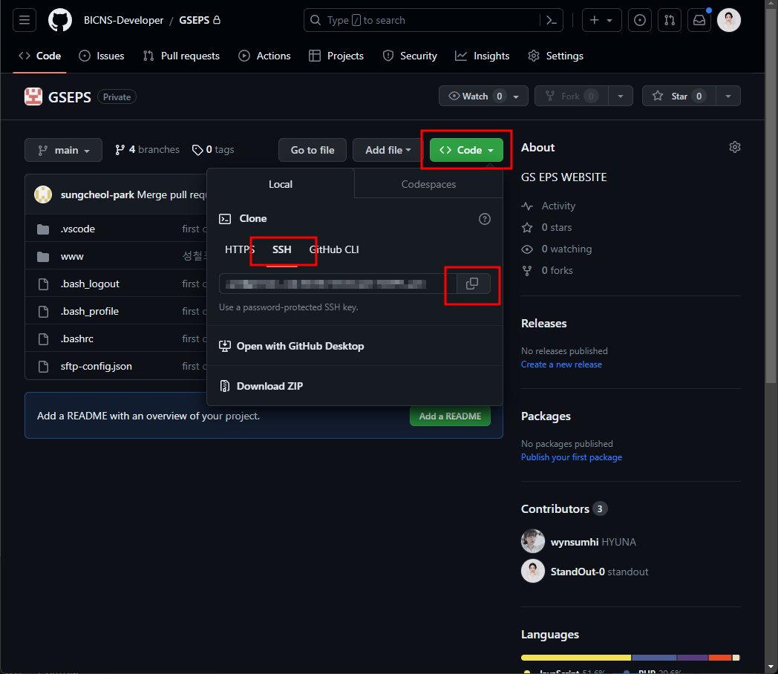The width and height of the screenshot is (778, 674).
Task: Open the hamburger navigation menu
Action: (24, 20)
